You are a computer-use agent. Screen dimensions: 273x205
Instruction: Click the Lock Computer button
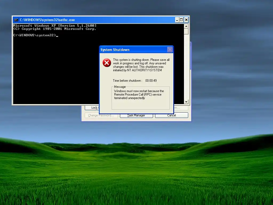pyautogui.click(x=92, y=108)
